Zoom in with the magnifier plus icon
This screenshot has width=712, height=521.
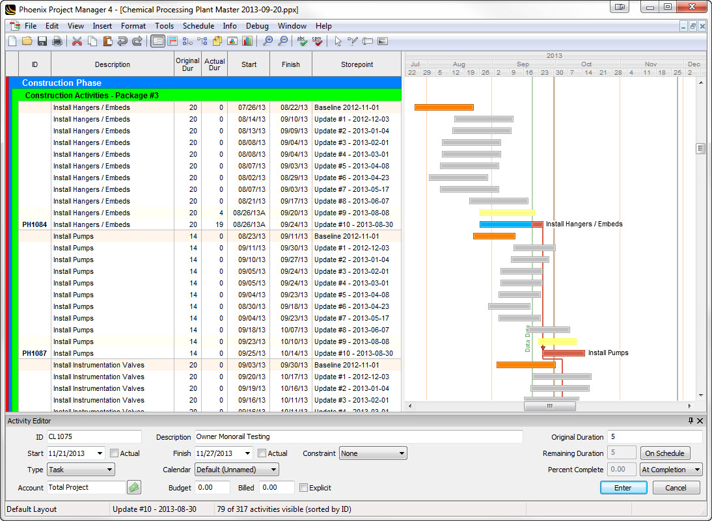[267, 41]
